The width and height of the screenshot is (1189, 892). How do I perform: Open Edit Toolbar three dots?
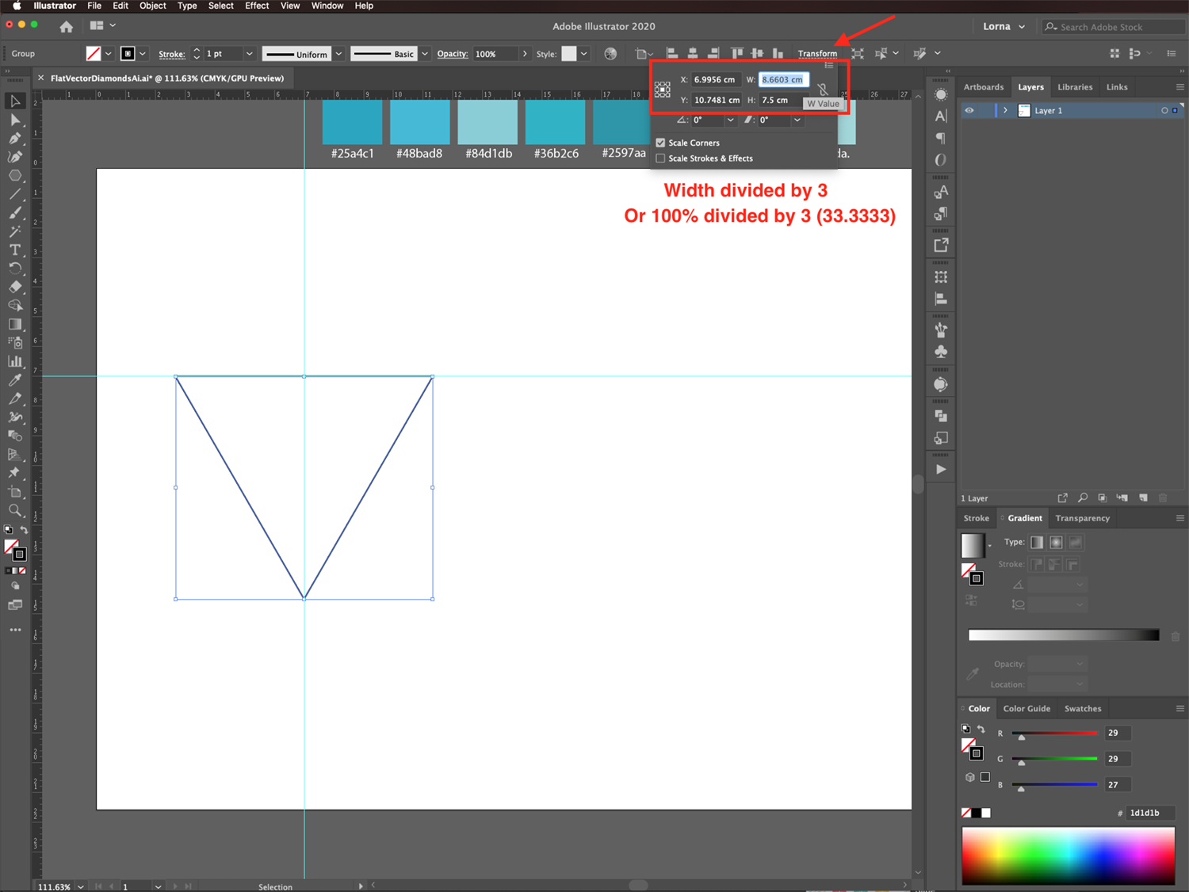15,630
